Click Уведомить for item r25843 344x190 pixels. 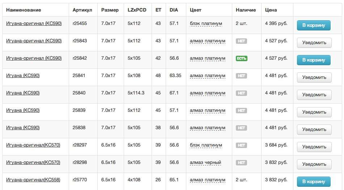314,43
